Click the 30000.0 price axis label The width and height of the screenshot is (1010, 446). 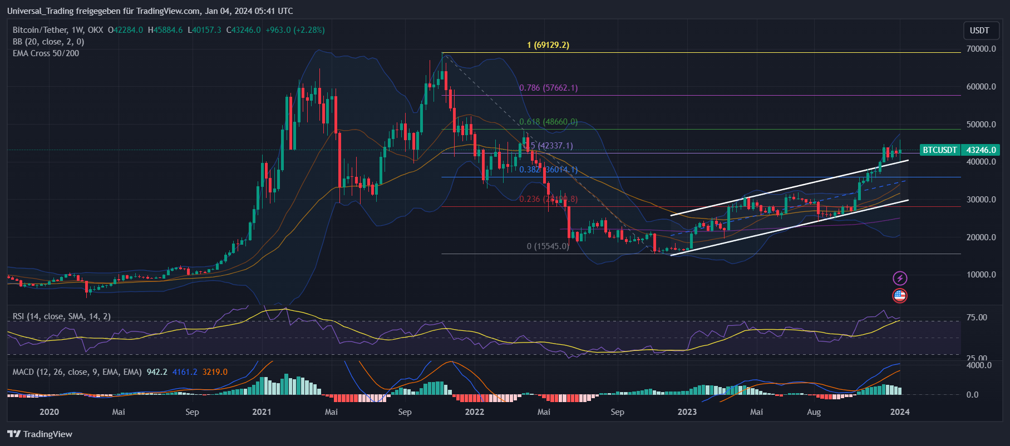(x=981, y=200)
